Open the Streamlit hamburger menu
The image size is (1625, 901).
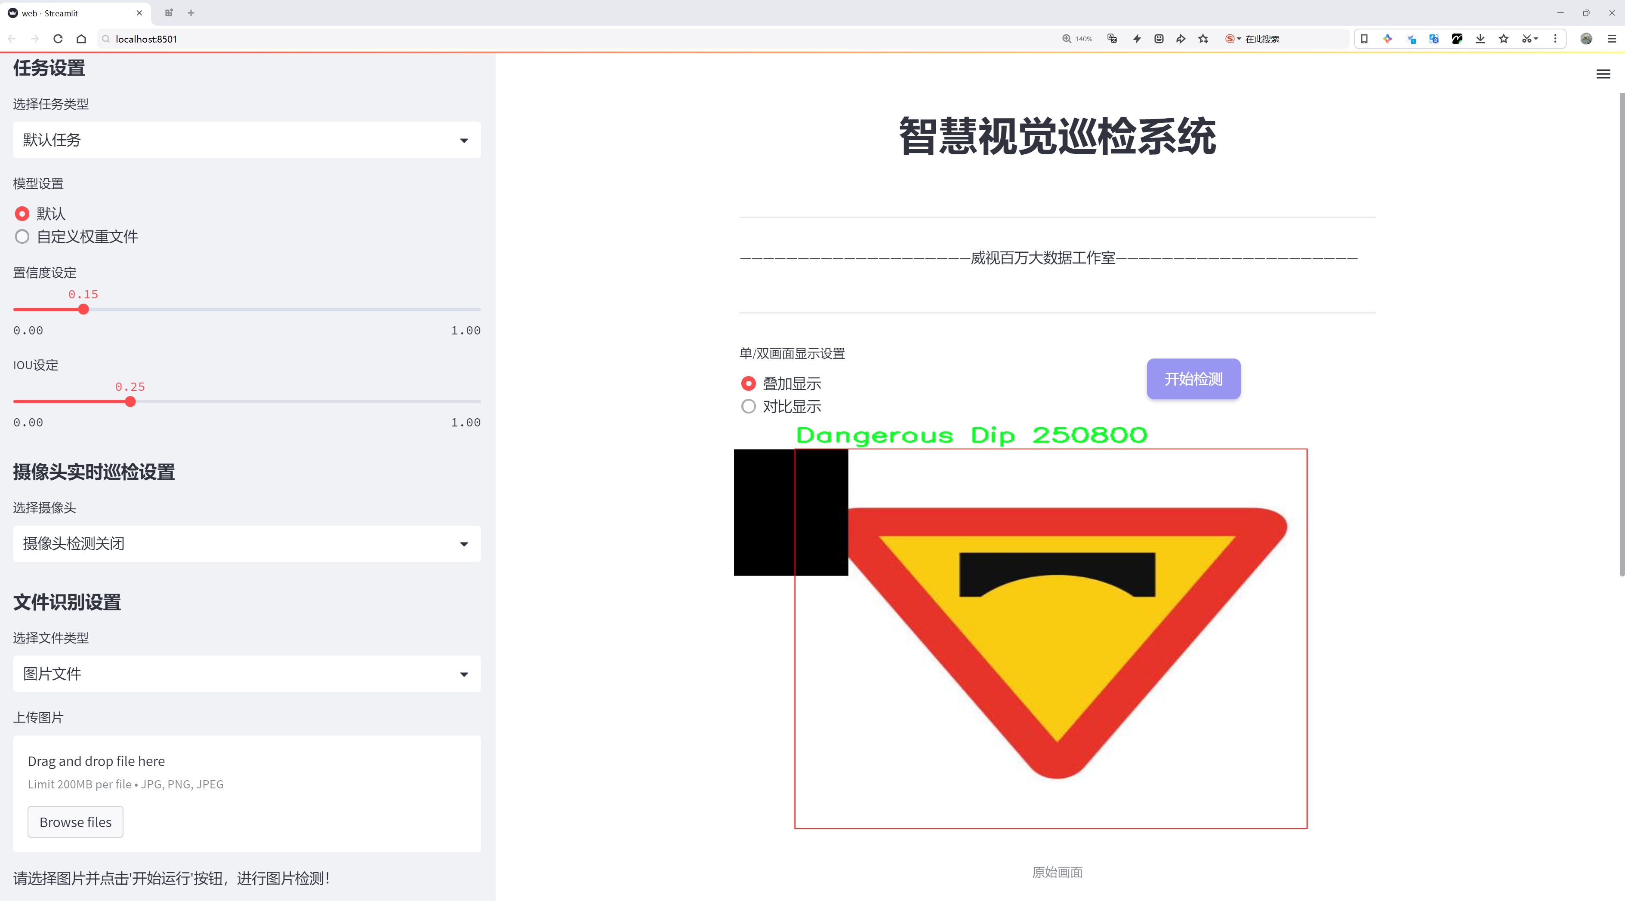point(1603,74)
